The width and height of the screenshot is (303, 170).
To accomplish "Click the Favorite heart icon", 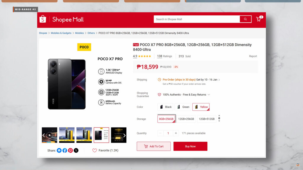I will click(95, 151).
